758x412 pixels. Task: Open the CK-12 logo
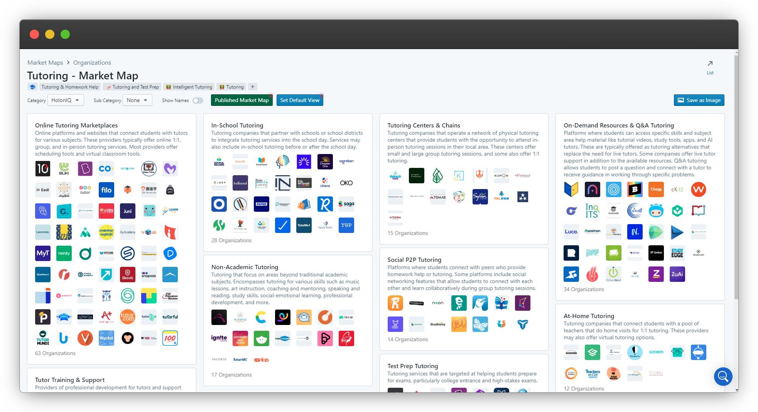tap(677, 189)
